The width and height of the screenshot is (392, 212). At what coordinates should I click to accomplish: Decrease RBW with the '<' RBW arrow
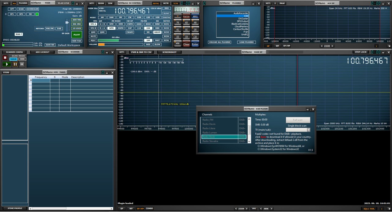click(261, 209)
